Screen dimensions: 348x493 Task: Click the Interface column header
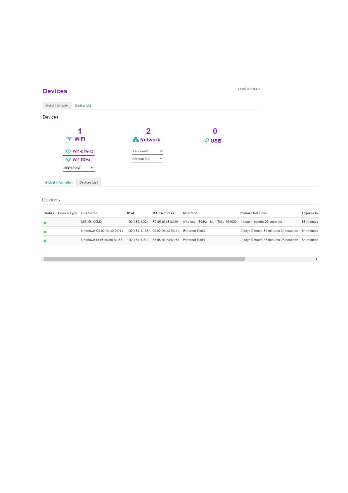tap(190, 213)
